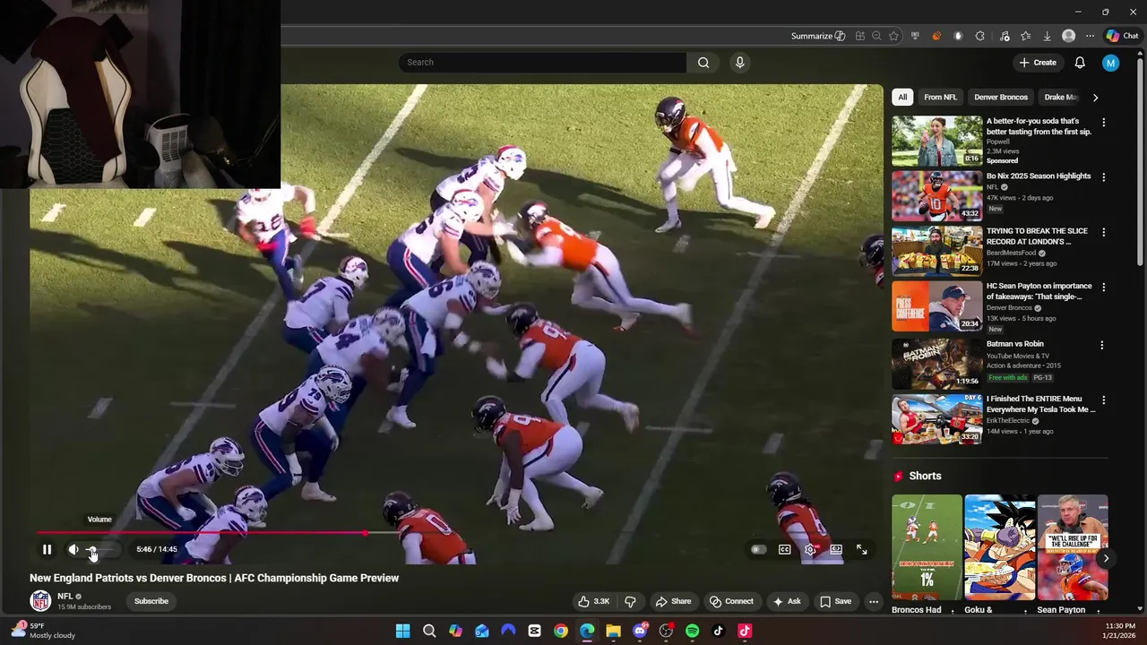Start voice search with the microphone icon
1147x645 pixels.
[x=739, y=62]
